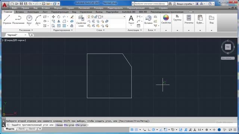Open the Утилиты calculator panel
239x134 pixels.
click(189, 19)
